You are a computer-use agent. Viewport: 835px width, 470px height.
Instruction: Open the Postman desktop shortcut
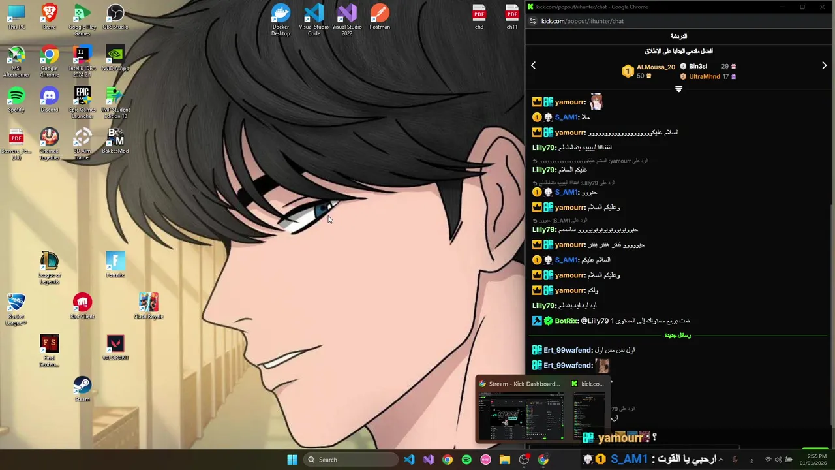(380, 17)
